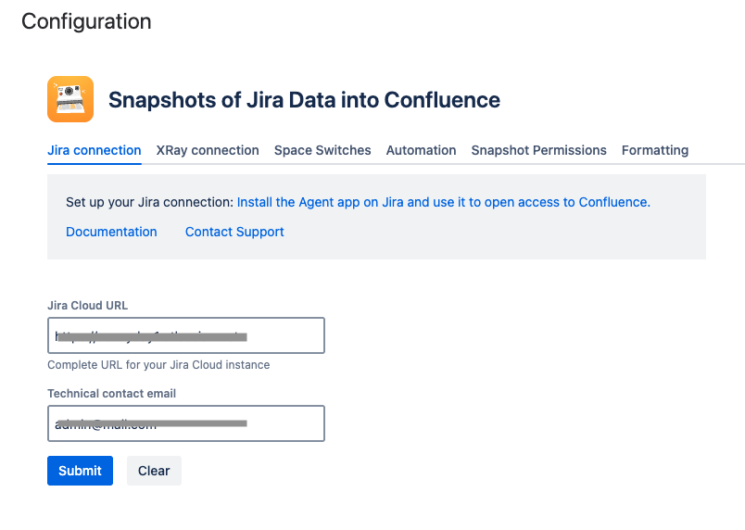Click the Clear button
This screenshot has height=530, width=745.
click(x=154, y=471)
